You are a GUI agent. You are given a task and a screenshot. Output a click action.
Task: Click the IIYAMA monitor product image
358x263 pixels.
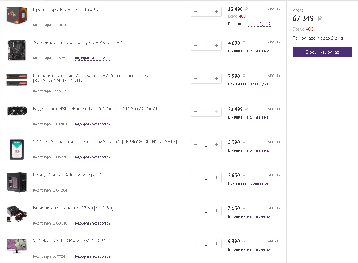17,245
